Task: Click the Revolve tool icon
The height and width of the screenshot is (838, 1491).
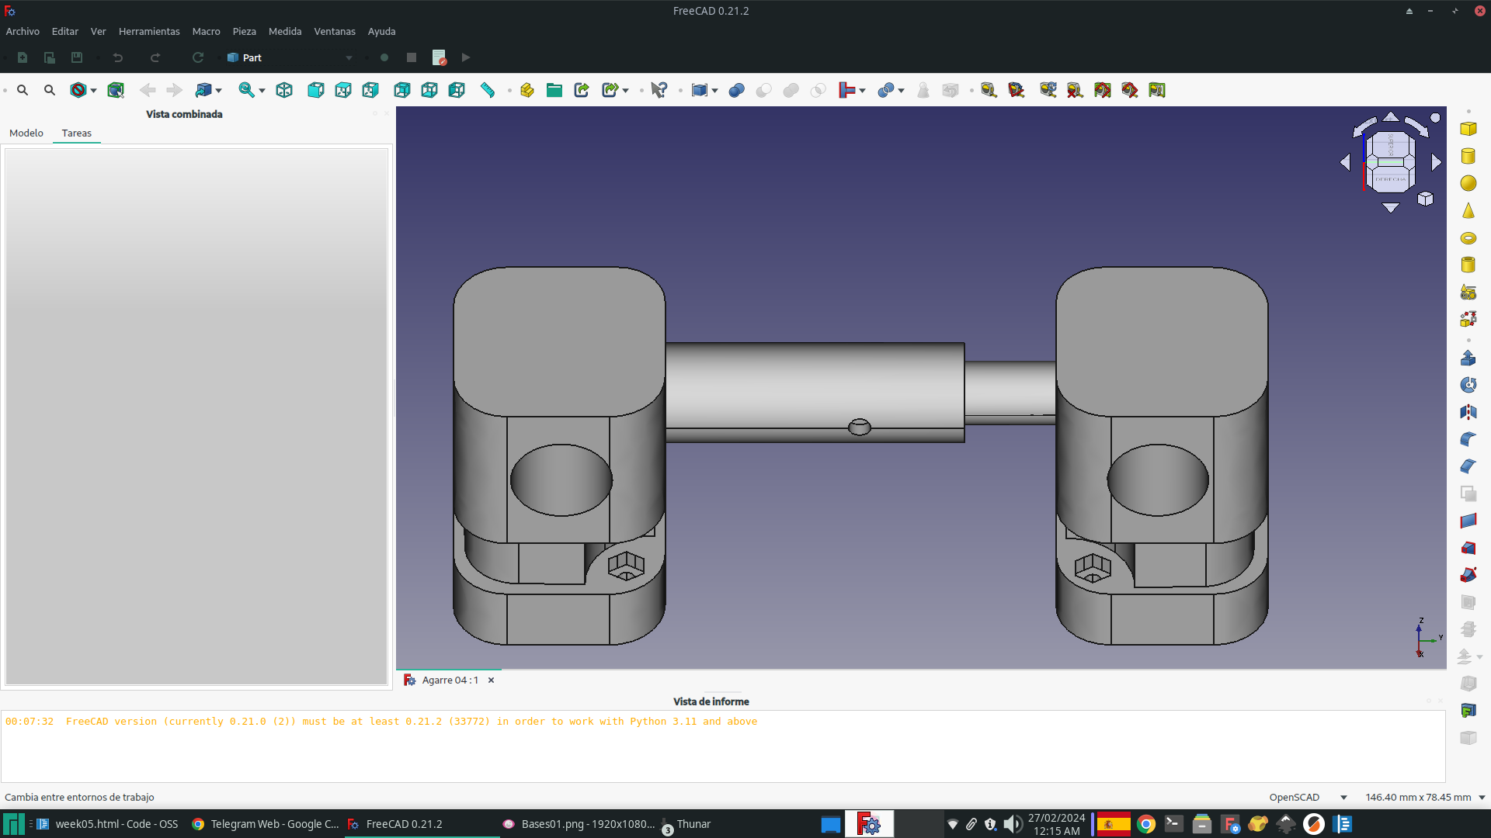Action: [1468, 385]
